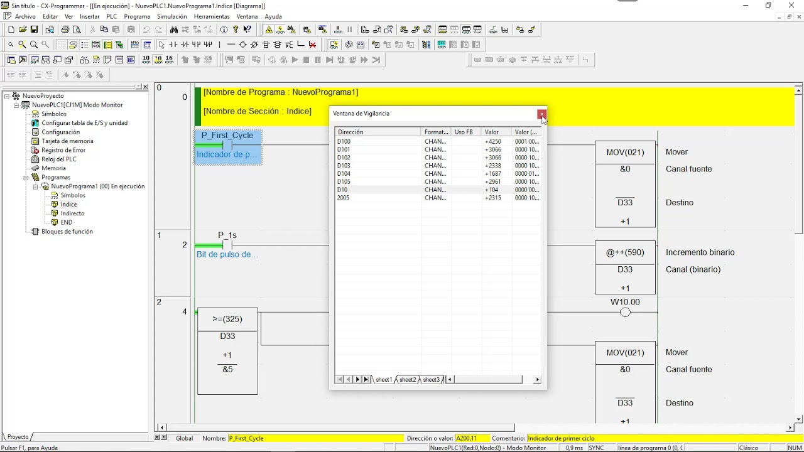This screenshot has width=804, height=452.
Task: Close the Ventana de Vigilancia window
Action: [x=541, y=114]
